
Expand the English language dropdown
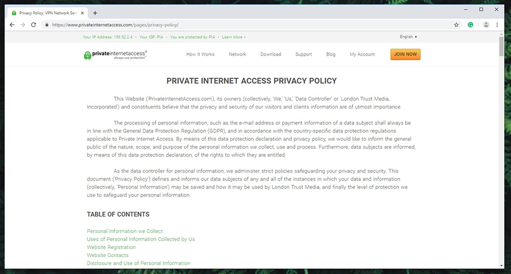pos(408,37)
